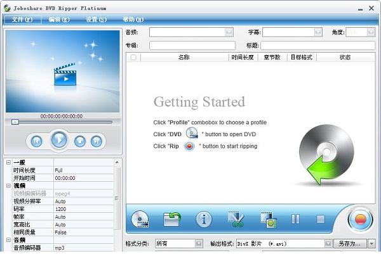Image resolution: width=381 pixels, height=261 pixels.
Task: Select the 音频编码器 mp3 value
Action: [x=83, y=248]
